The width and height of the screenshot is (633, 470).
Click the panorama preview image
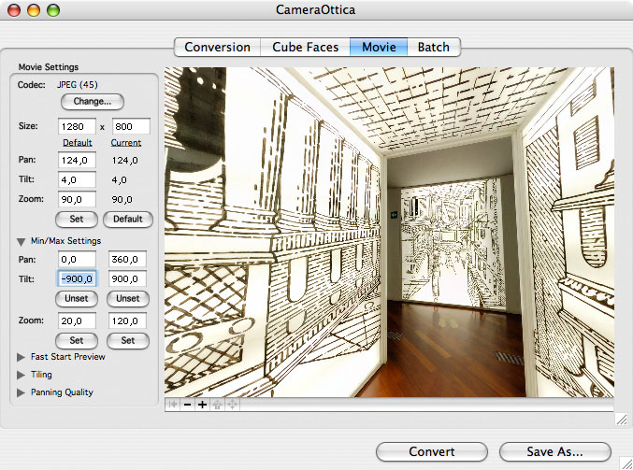click(389, 232)
